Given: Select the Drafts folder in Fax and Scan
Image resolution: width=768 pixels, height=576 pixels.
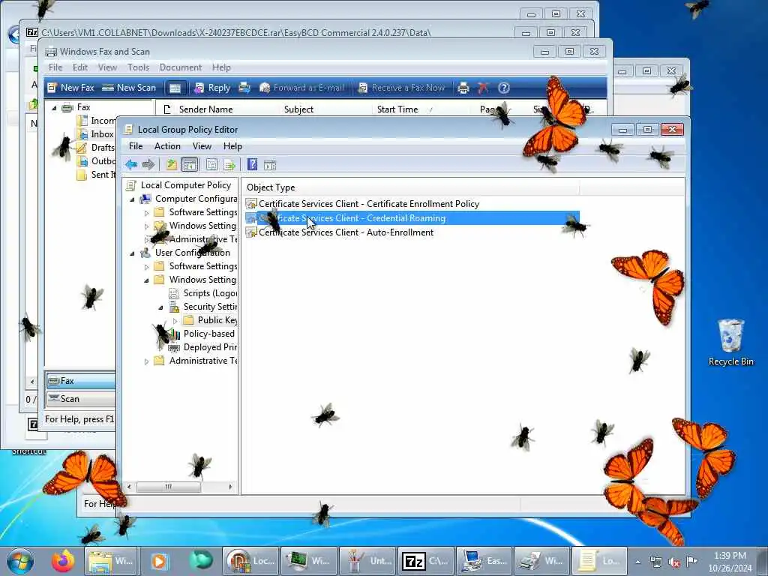Looking at the screenshot, I should [102, 148].
